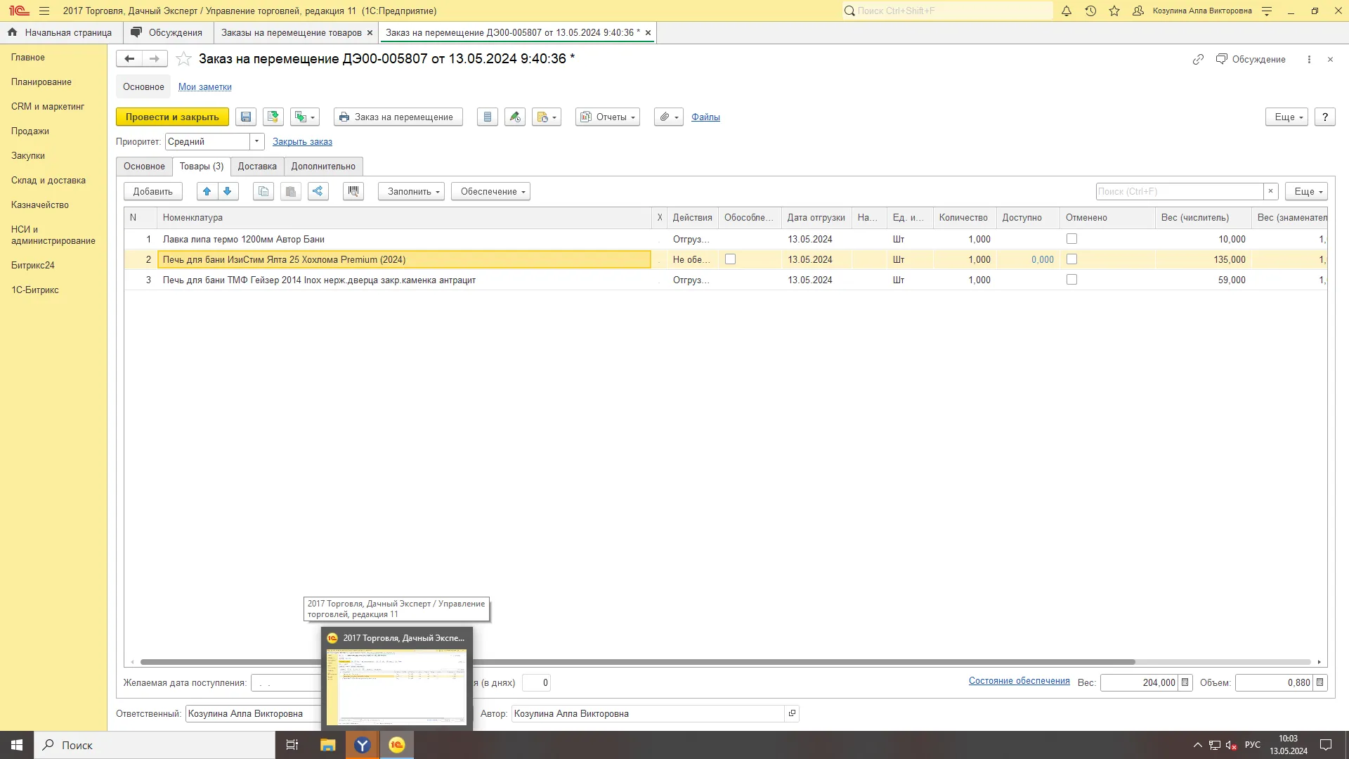
Task: Add document to favorites star
Action: point(183,59)
